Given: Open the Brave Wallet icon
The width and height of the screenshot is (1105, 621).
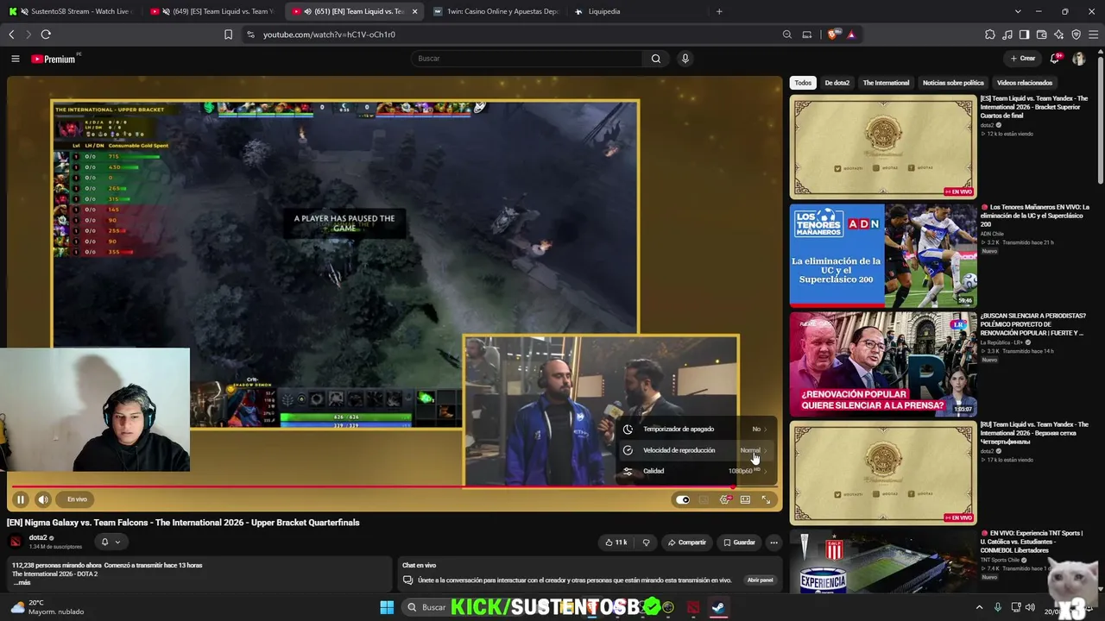Looking at the screenshot, I should point(1042,34).
